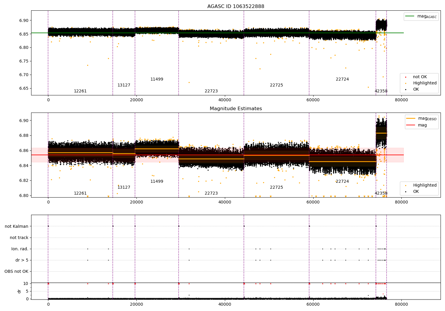445x311 pixels.
Task: Click the 'not Kalman' axis label
Action: pos(17,226)
